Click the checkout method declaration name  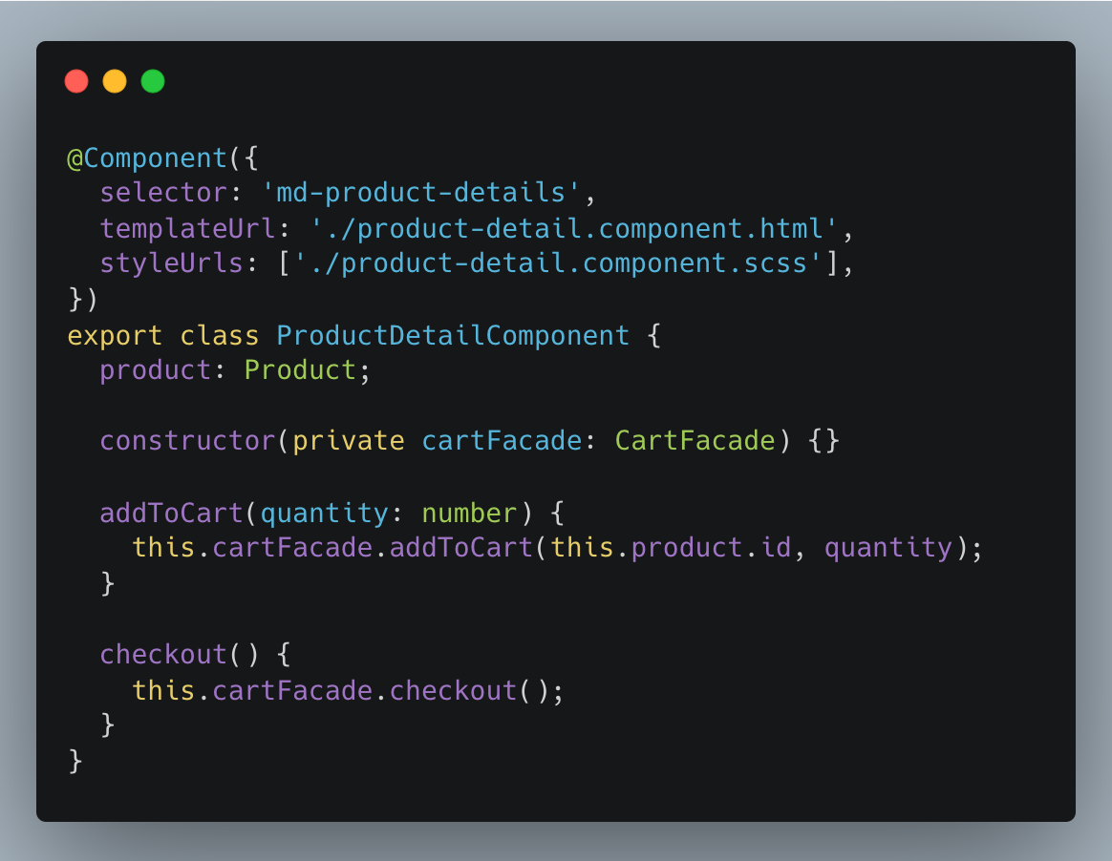tap(163, 655)
